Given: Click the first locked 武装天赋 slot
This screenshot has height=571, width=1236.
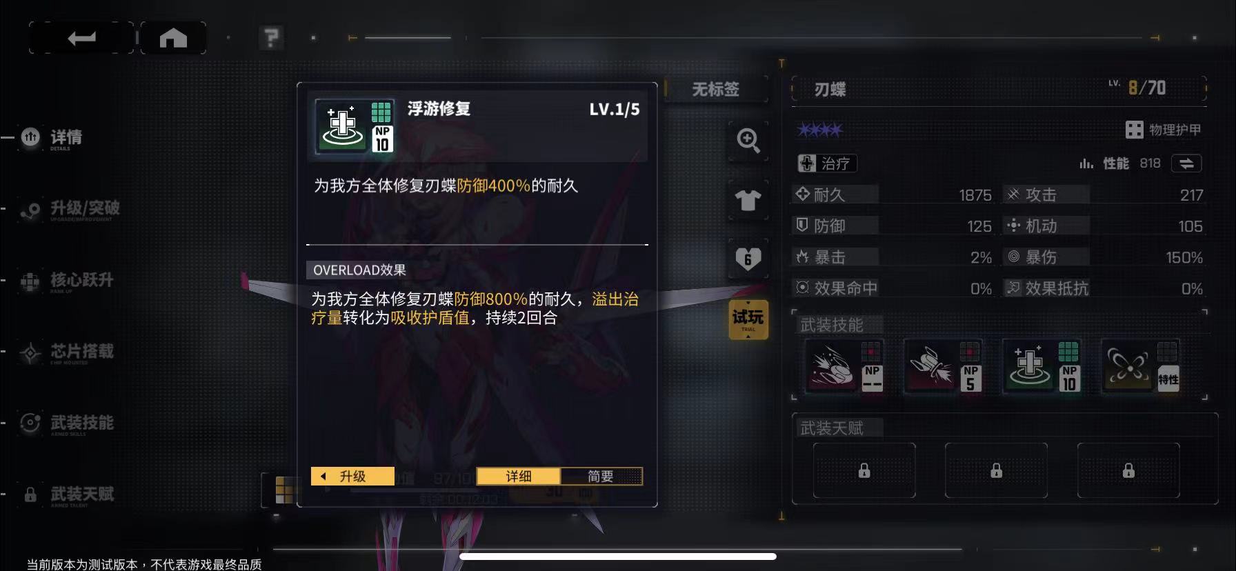Looking at the screenshot, I should 864,470.
